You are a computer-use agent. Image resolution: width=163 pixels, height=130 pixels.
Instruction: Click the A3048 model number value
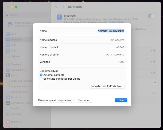(120, 47)
